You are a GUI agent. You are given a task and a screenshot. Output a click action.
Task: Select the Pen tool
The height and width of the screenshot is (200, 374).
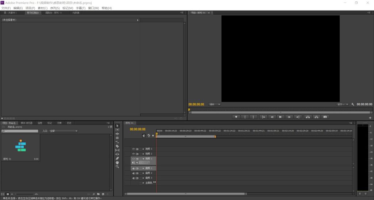pos(117,158)
